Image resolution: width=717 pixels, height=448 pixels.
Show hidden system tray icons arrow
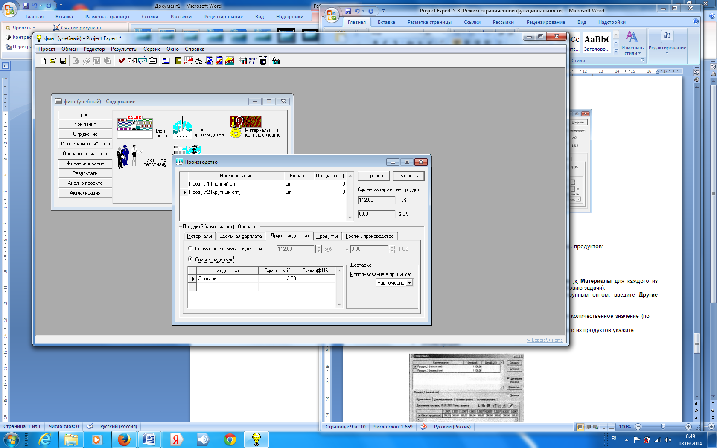point(627,439)
